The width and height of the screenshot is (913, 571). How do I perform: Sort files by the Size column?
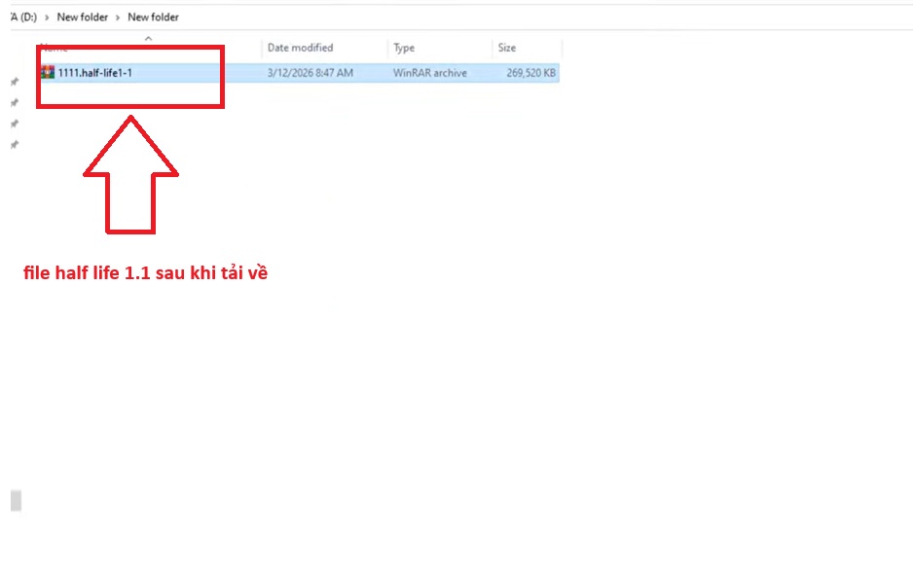click(x=507, y=48)
